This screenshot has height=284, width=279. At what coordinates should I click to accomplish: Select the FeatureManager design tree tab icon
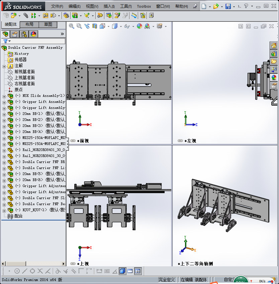5,34
